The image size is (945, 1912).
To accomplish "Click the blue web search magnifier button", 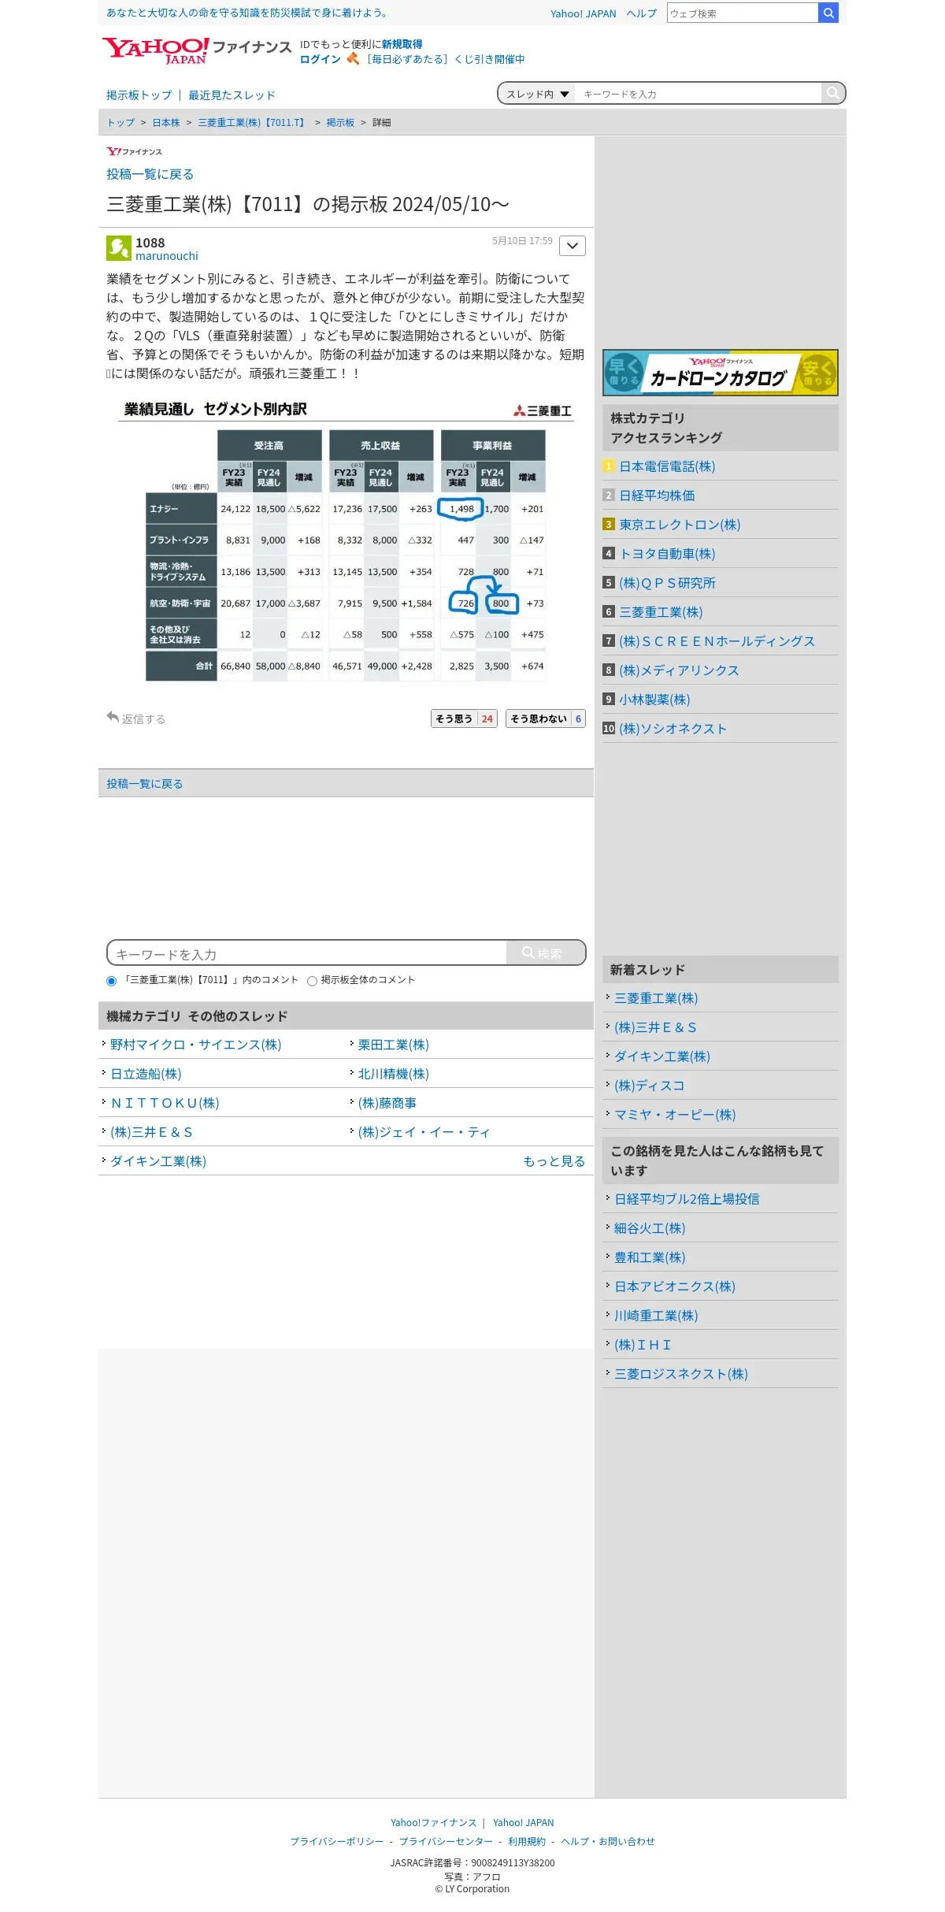I will pos(828,13).
